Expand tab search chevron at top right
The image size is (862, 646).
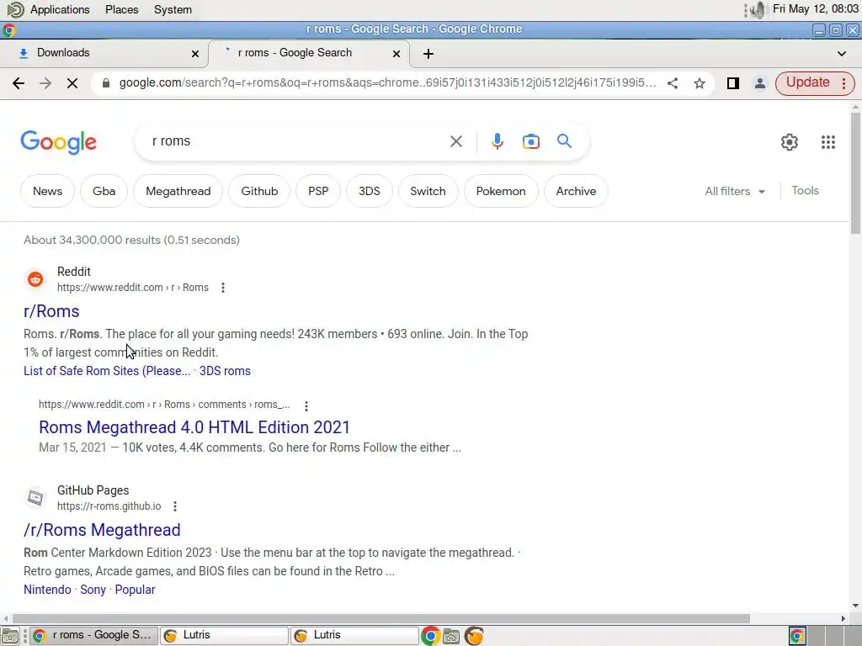(x=842, y=53)
